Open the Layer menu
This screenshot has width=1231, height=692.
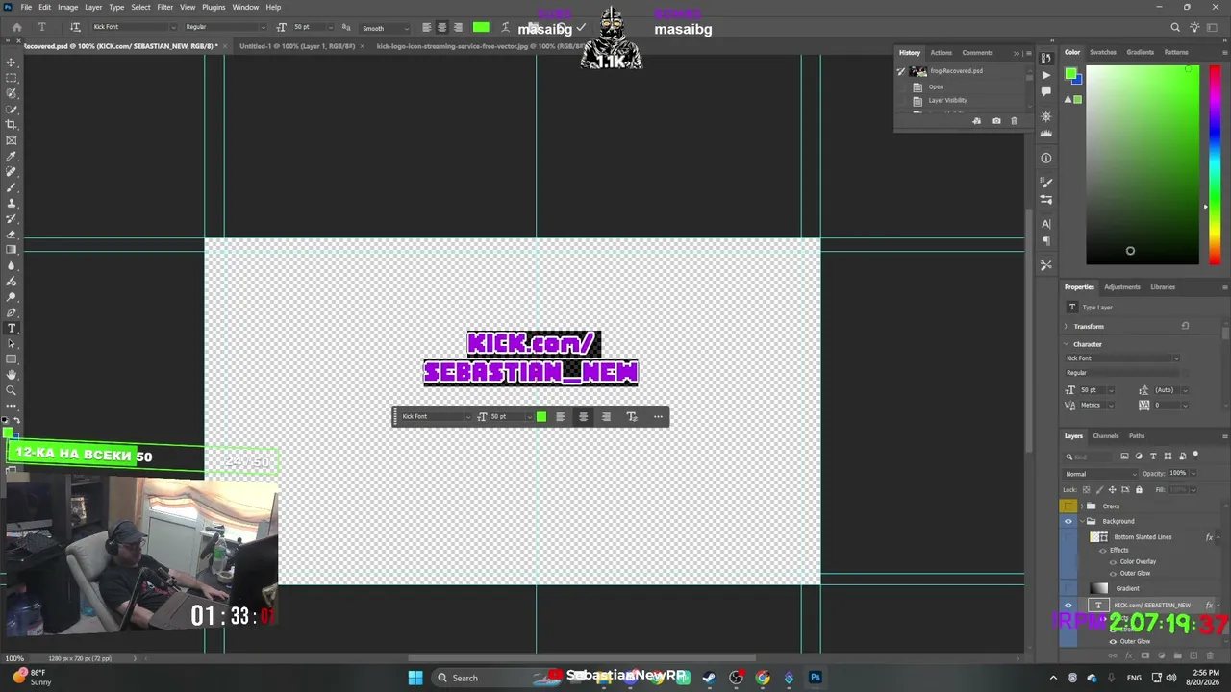coord(93,7)
